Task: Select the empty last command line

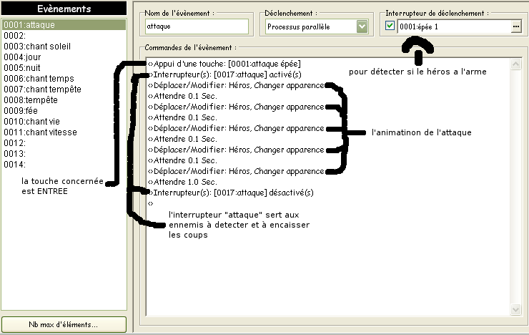Action: point(150,203)
